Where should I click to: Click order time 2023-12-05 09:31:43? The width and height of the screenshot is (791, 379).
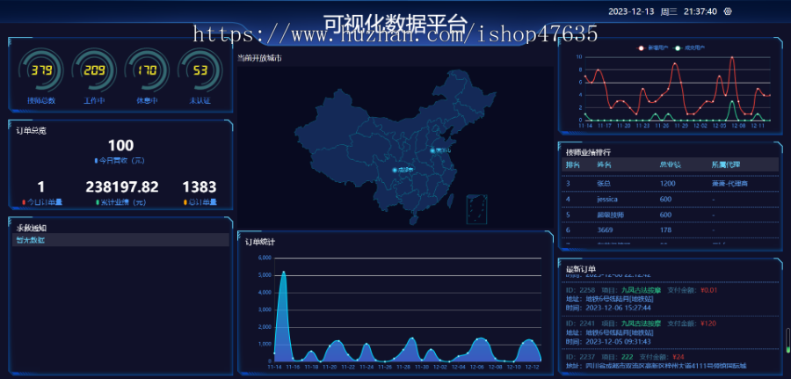pyautogui.click(x=619, y=342)
